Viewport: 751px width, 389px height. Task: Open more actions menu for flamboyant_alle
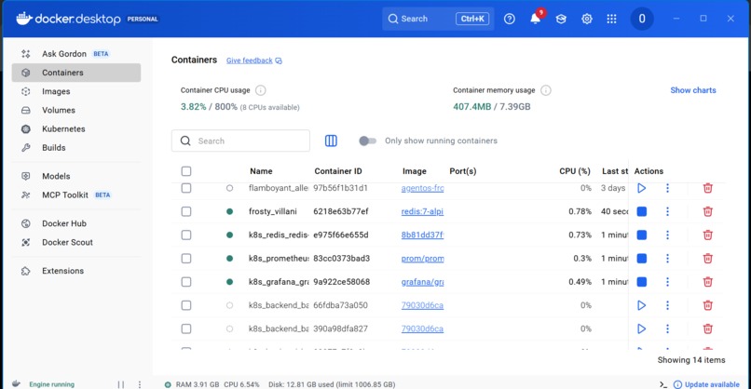coord(667,188)
